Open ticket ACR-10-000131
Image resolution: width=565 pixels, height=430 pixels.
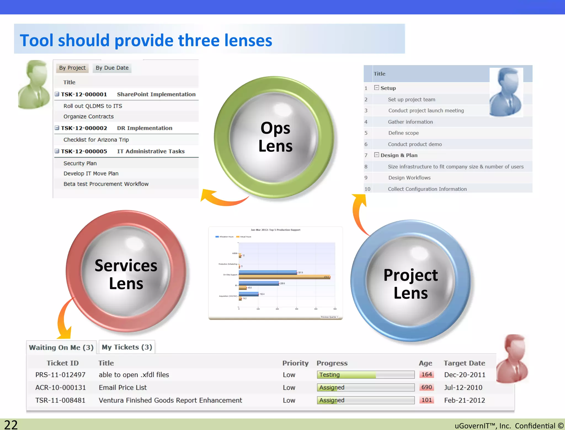[60, 387]
